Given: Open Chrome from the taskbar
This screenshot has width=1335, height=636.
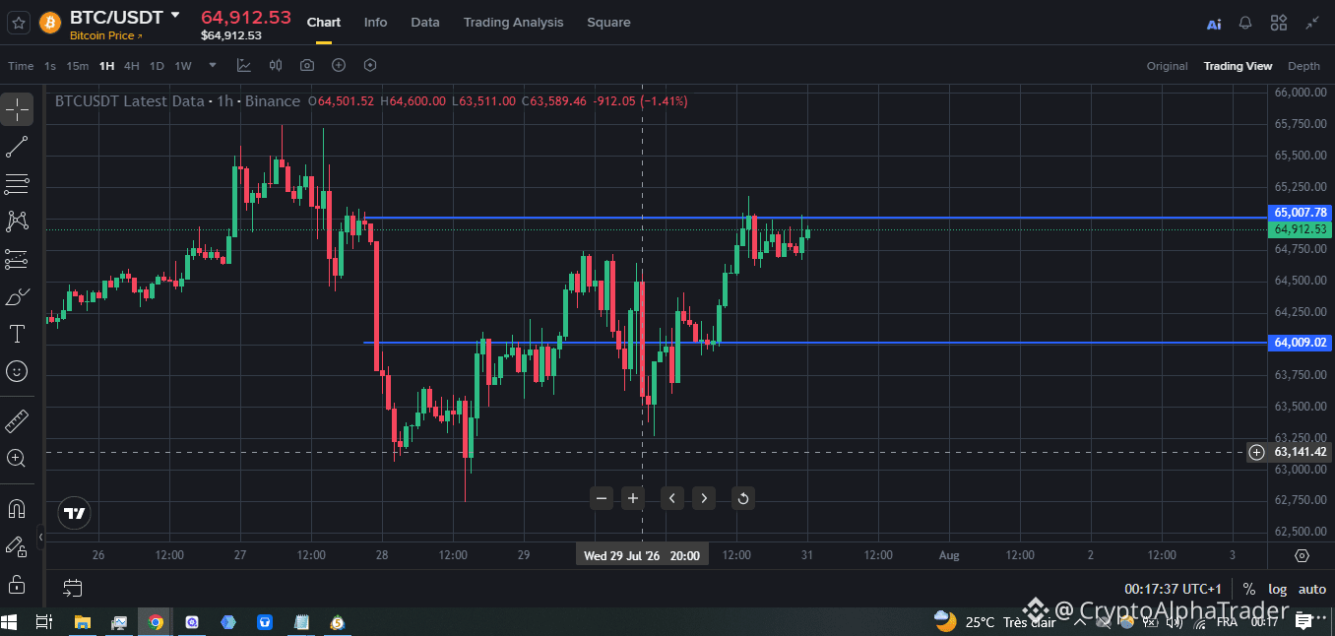Looking at the screenshot, I should [x=156, y=622].
